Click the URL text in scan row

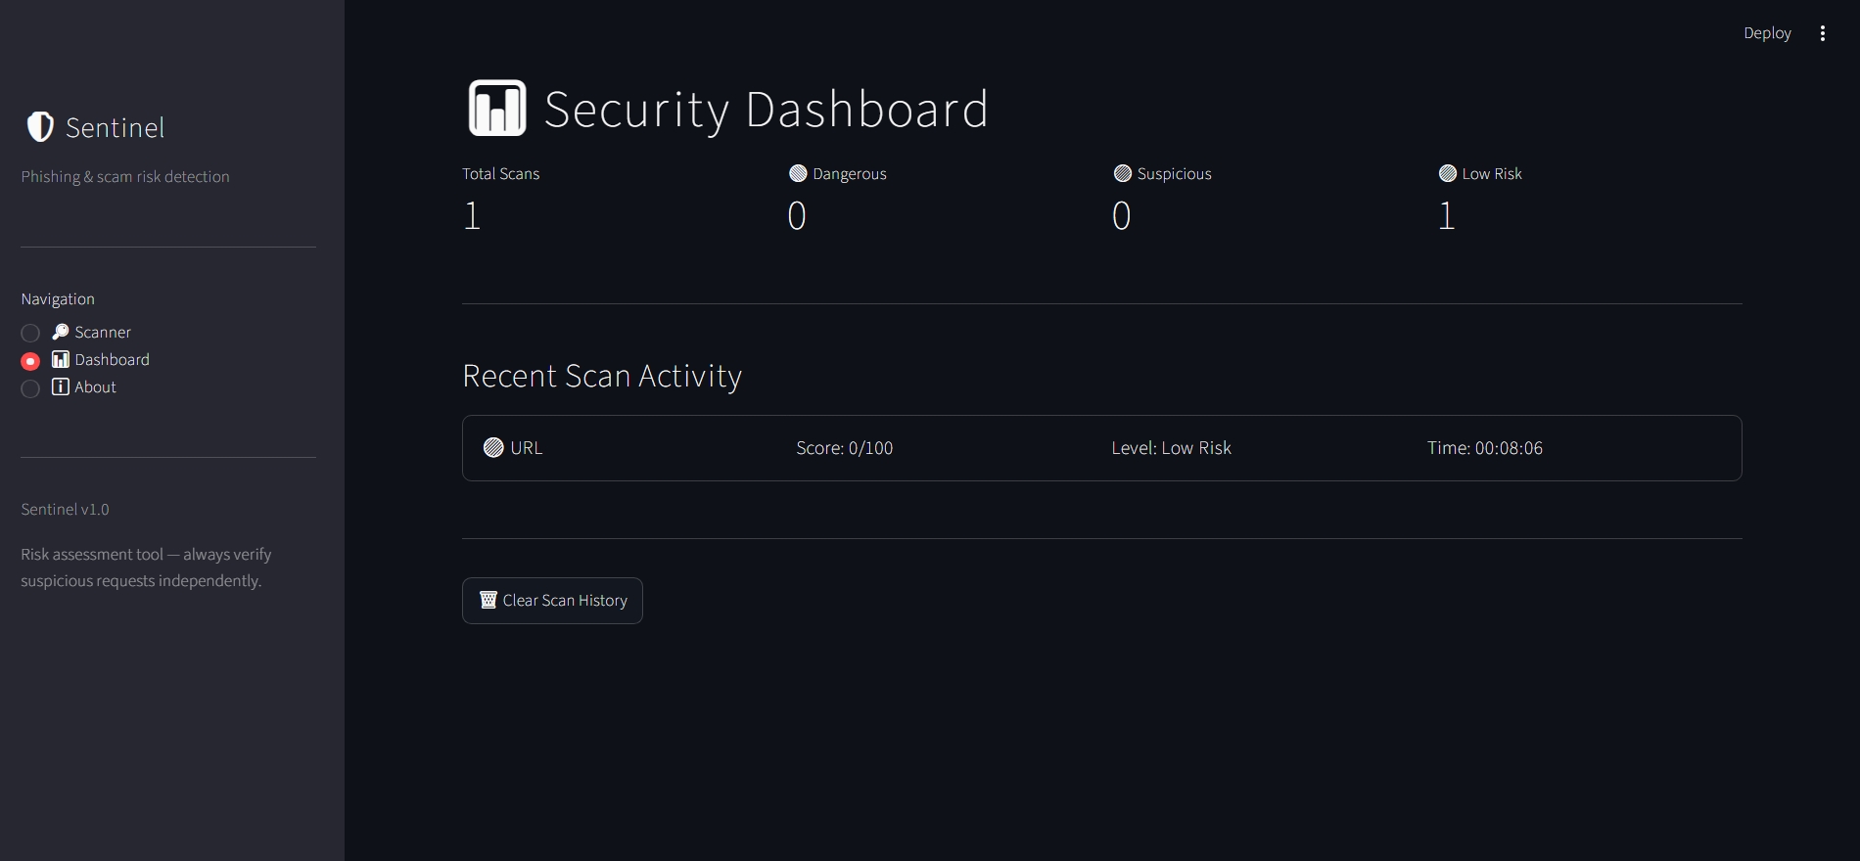click(527, 448)
